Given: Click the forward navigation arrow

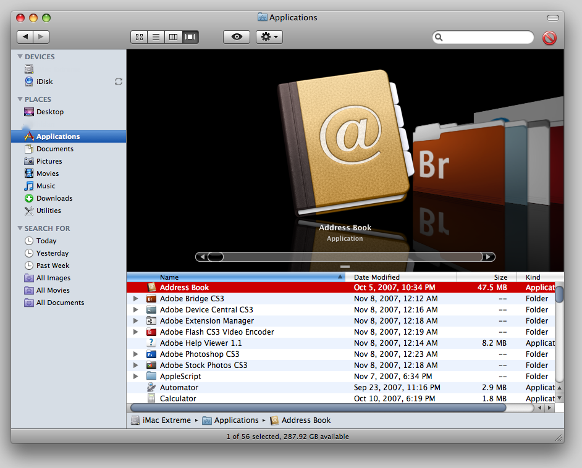Looking at the screenshot, I should click(x=41, y=37).
